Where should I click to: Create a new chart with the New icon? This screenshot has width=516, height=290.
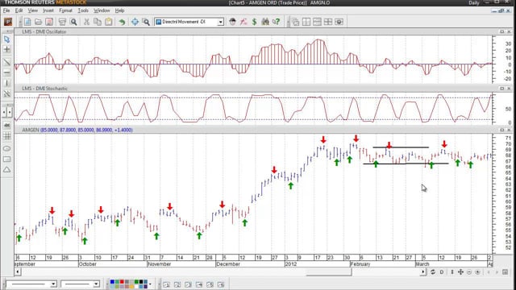(27, 22)
